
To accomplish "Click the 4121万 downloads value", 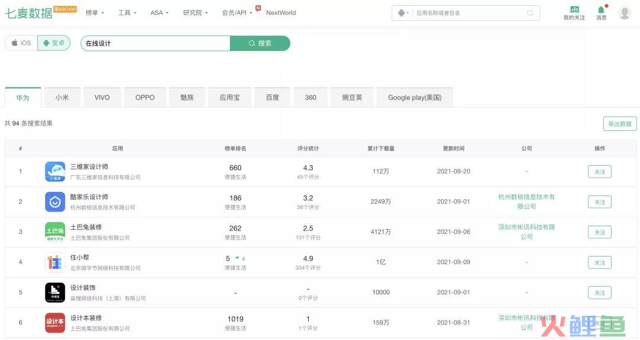I will [381, 232].
